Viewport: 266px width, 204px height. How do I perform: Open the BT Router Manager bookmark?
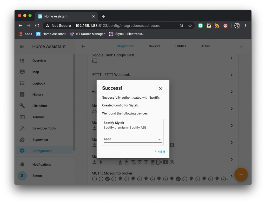pos(87,34)
